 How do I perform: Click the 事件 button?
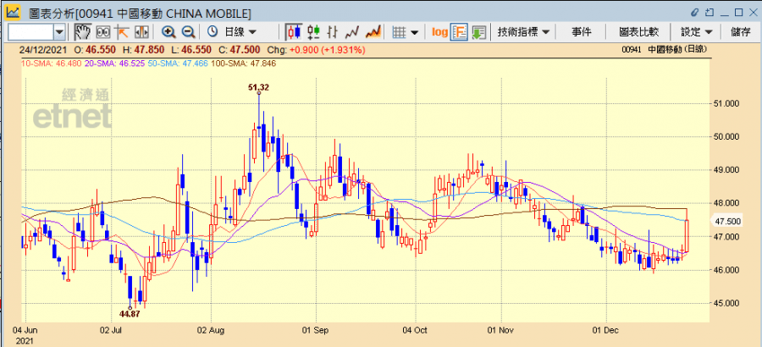[582, 32]
